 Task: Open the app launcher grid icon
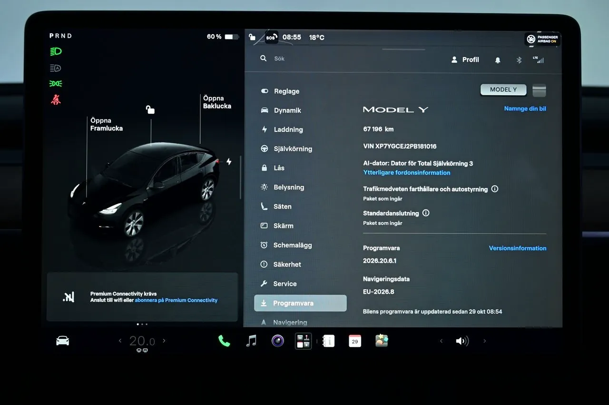pyautogui.click(x=304, y=341)
